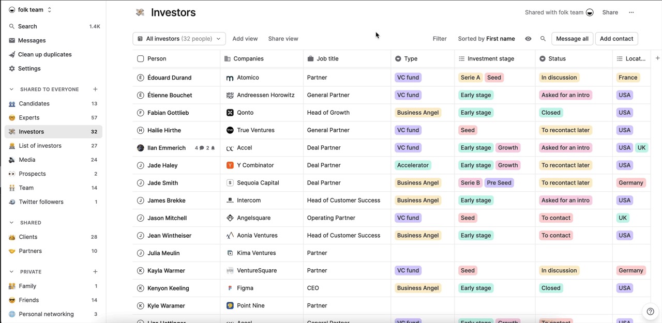Select Kenyon Keeling row avatar checkbox
Screen dimensions: 662x323
(x=140, y=288)
